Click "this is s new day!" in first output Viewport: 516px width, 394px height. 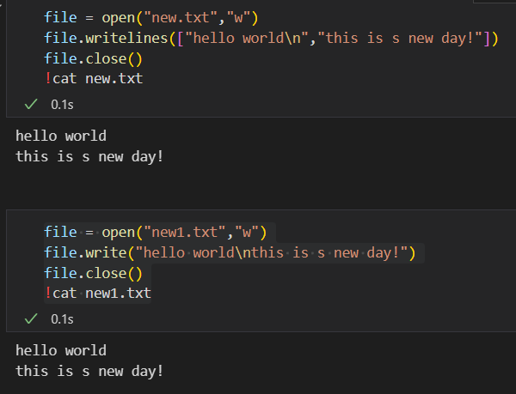(x=89, y=157)
